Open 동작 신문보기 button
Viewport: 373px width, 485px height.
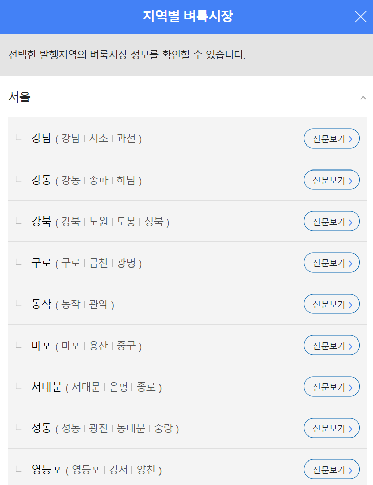(331, 304)
